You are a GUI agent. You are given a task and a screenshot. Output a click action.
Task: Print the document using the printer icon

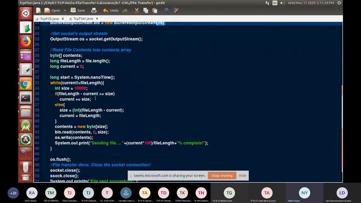point(94,10)
